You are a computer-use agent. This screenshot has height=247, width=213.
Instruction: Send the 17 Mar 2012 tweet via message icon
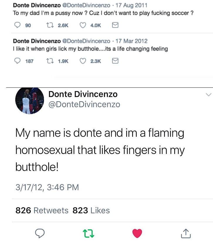pyautogui.click(x=116, y=61)
